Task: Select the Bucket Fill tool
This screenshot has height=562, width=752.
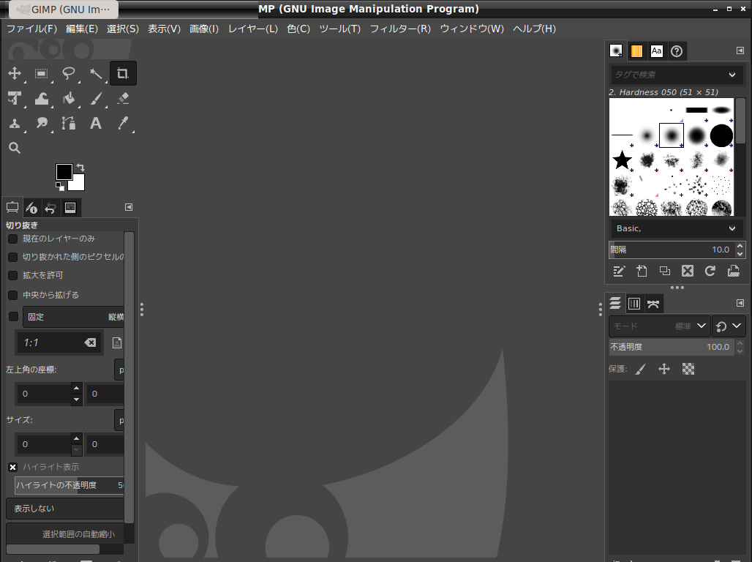Action: (x=69, y=98)
